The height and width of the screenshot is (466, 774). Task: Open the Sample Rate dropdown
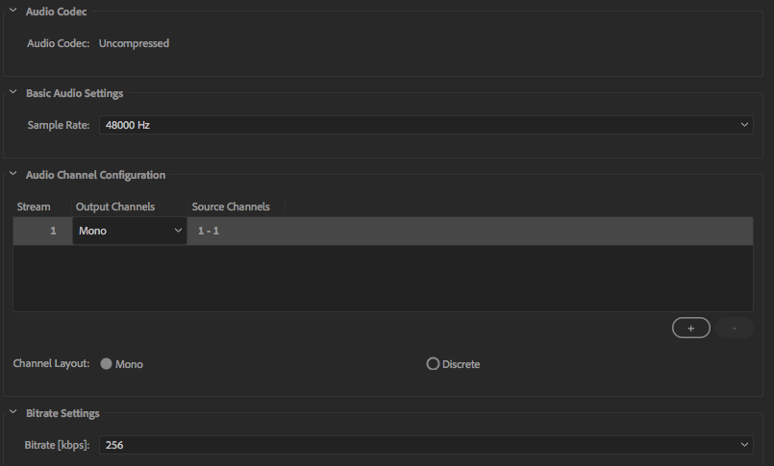coord(425,125)
